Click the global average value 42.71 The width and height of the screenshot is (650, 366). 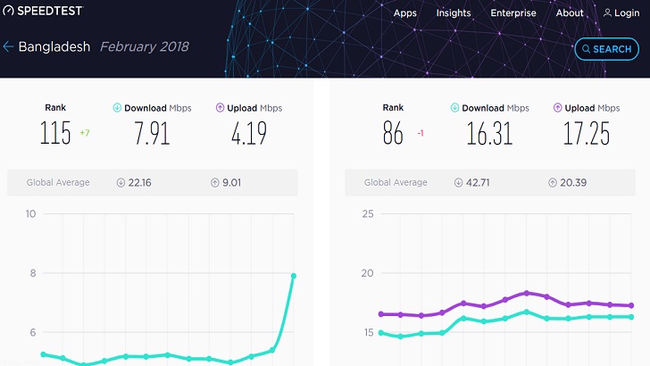pos(478,182)
